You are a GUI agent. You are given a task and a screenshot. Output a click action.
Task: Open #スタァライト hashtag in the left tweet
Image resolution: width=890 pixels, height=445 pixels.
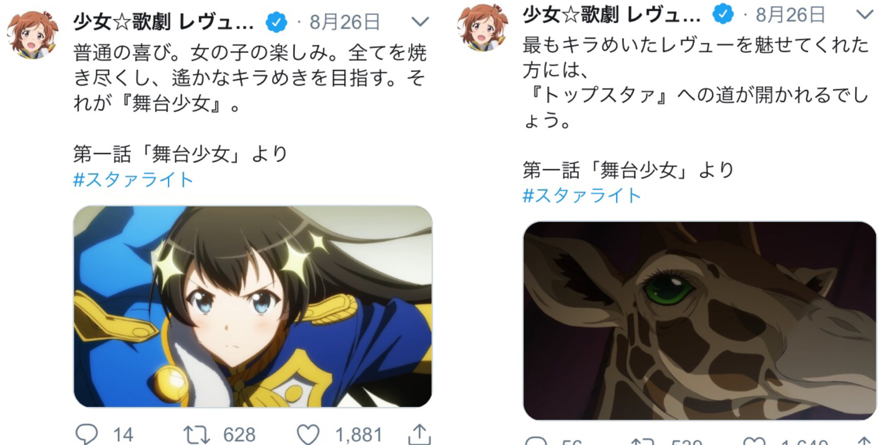point(133,180)
